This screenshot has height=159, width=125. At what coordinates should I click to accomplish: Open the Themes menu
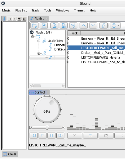[79, 10]
